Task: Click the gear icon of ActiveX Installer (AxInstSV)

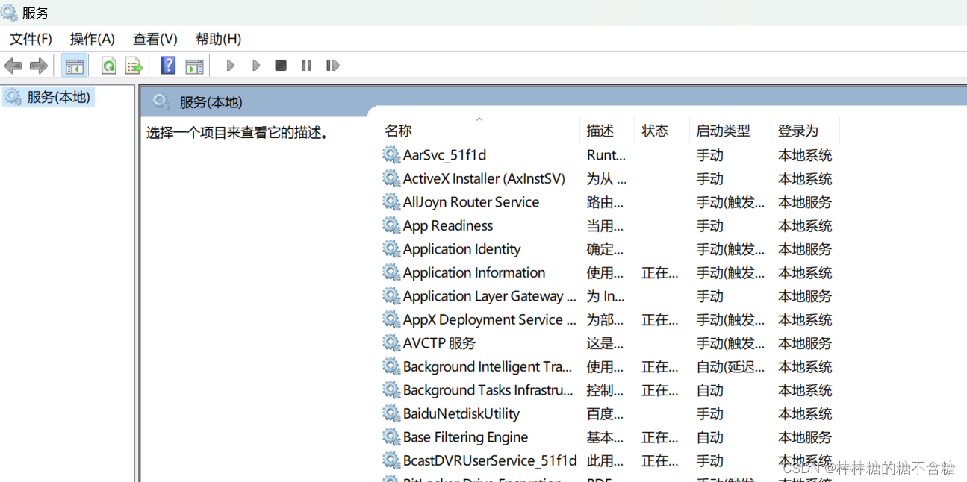Action: (391, 178)
